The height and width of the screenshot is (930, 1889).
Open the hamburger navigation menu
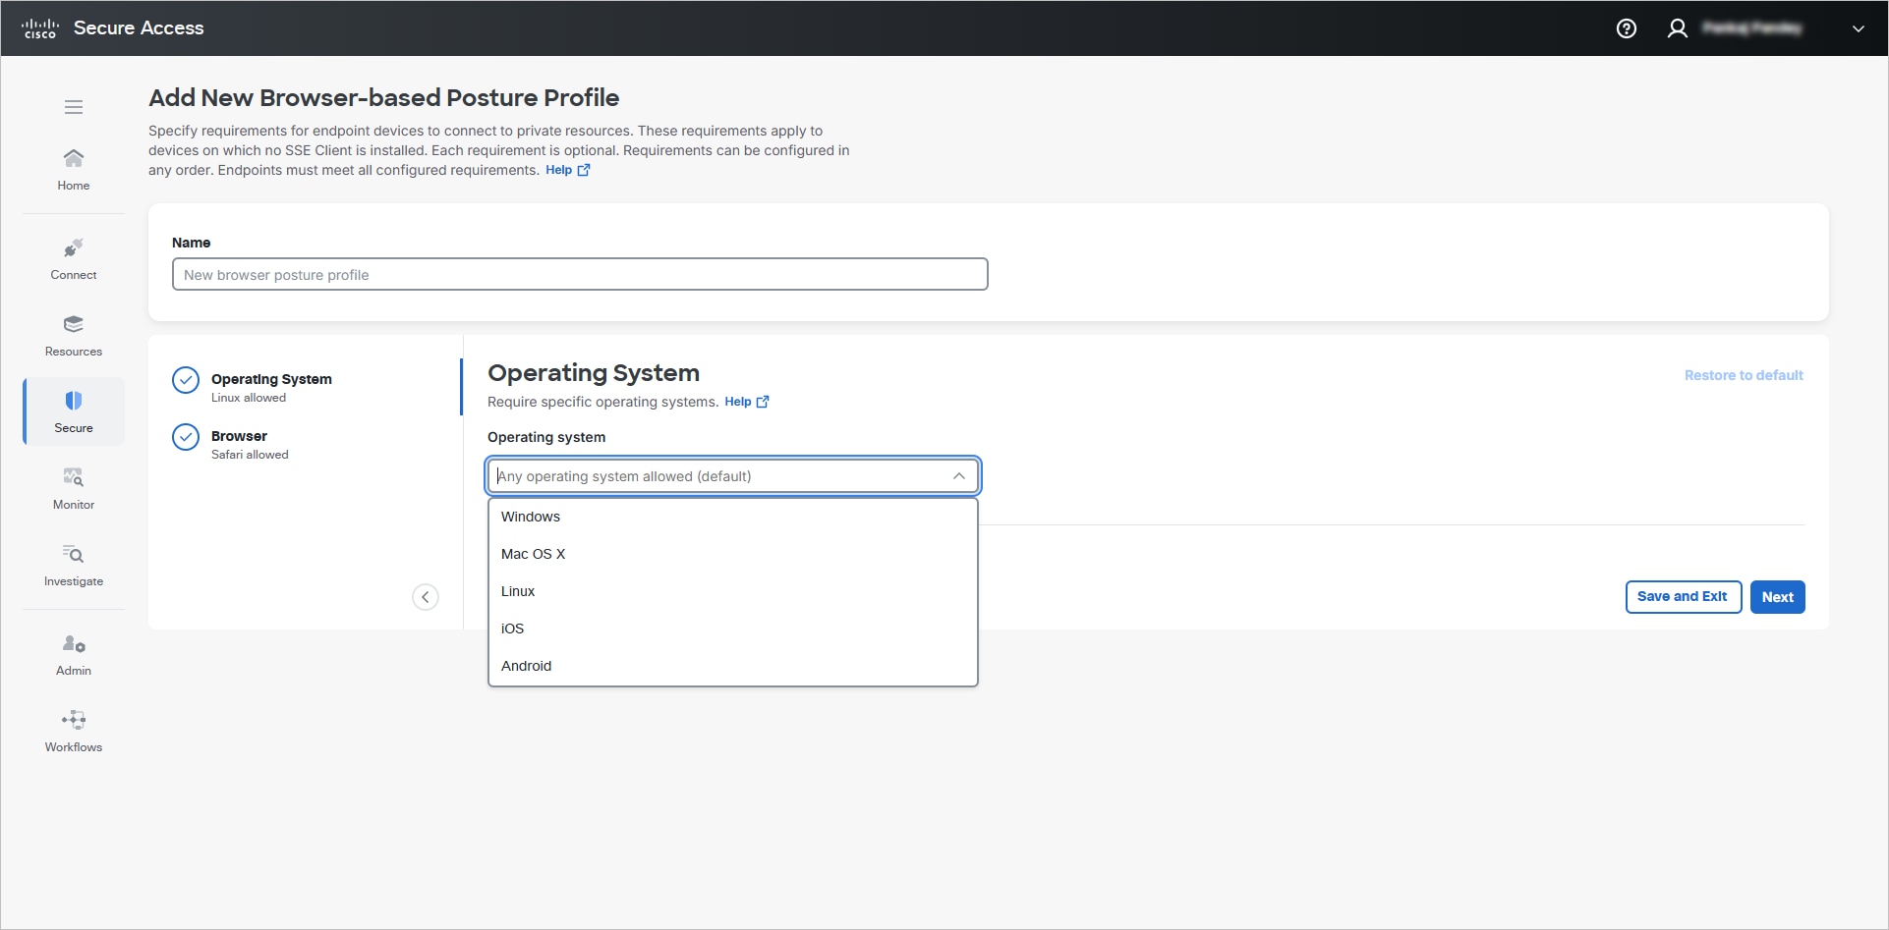pos(74,107)
